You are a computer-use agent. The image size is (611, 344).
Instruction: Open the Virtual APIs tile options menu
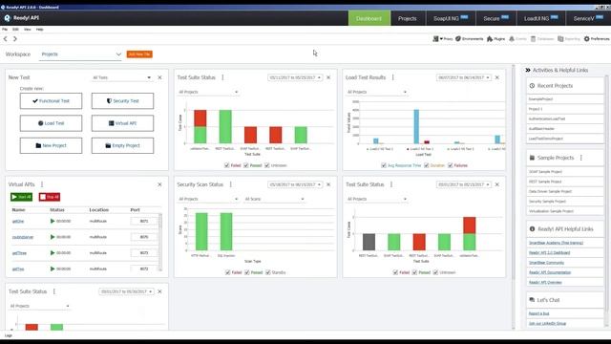click(42, 184)
